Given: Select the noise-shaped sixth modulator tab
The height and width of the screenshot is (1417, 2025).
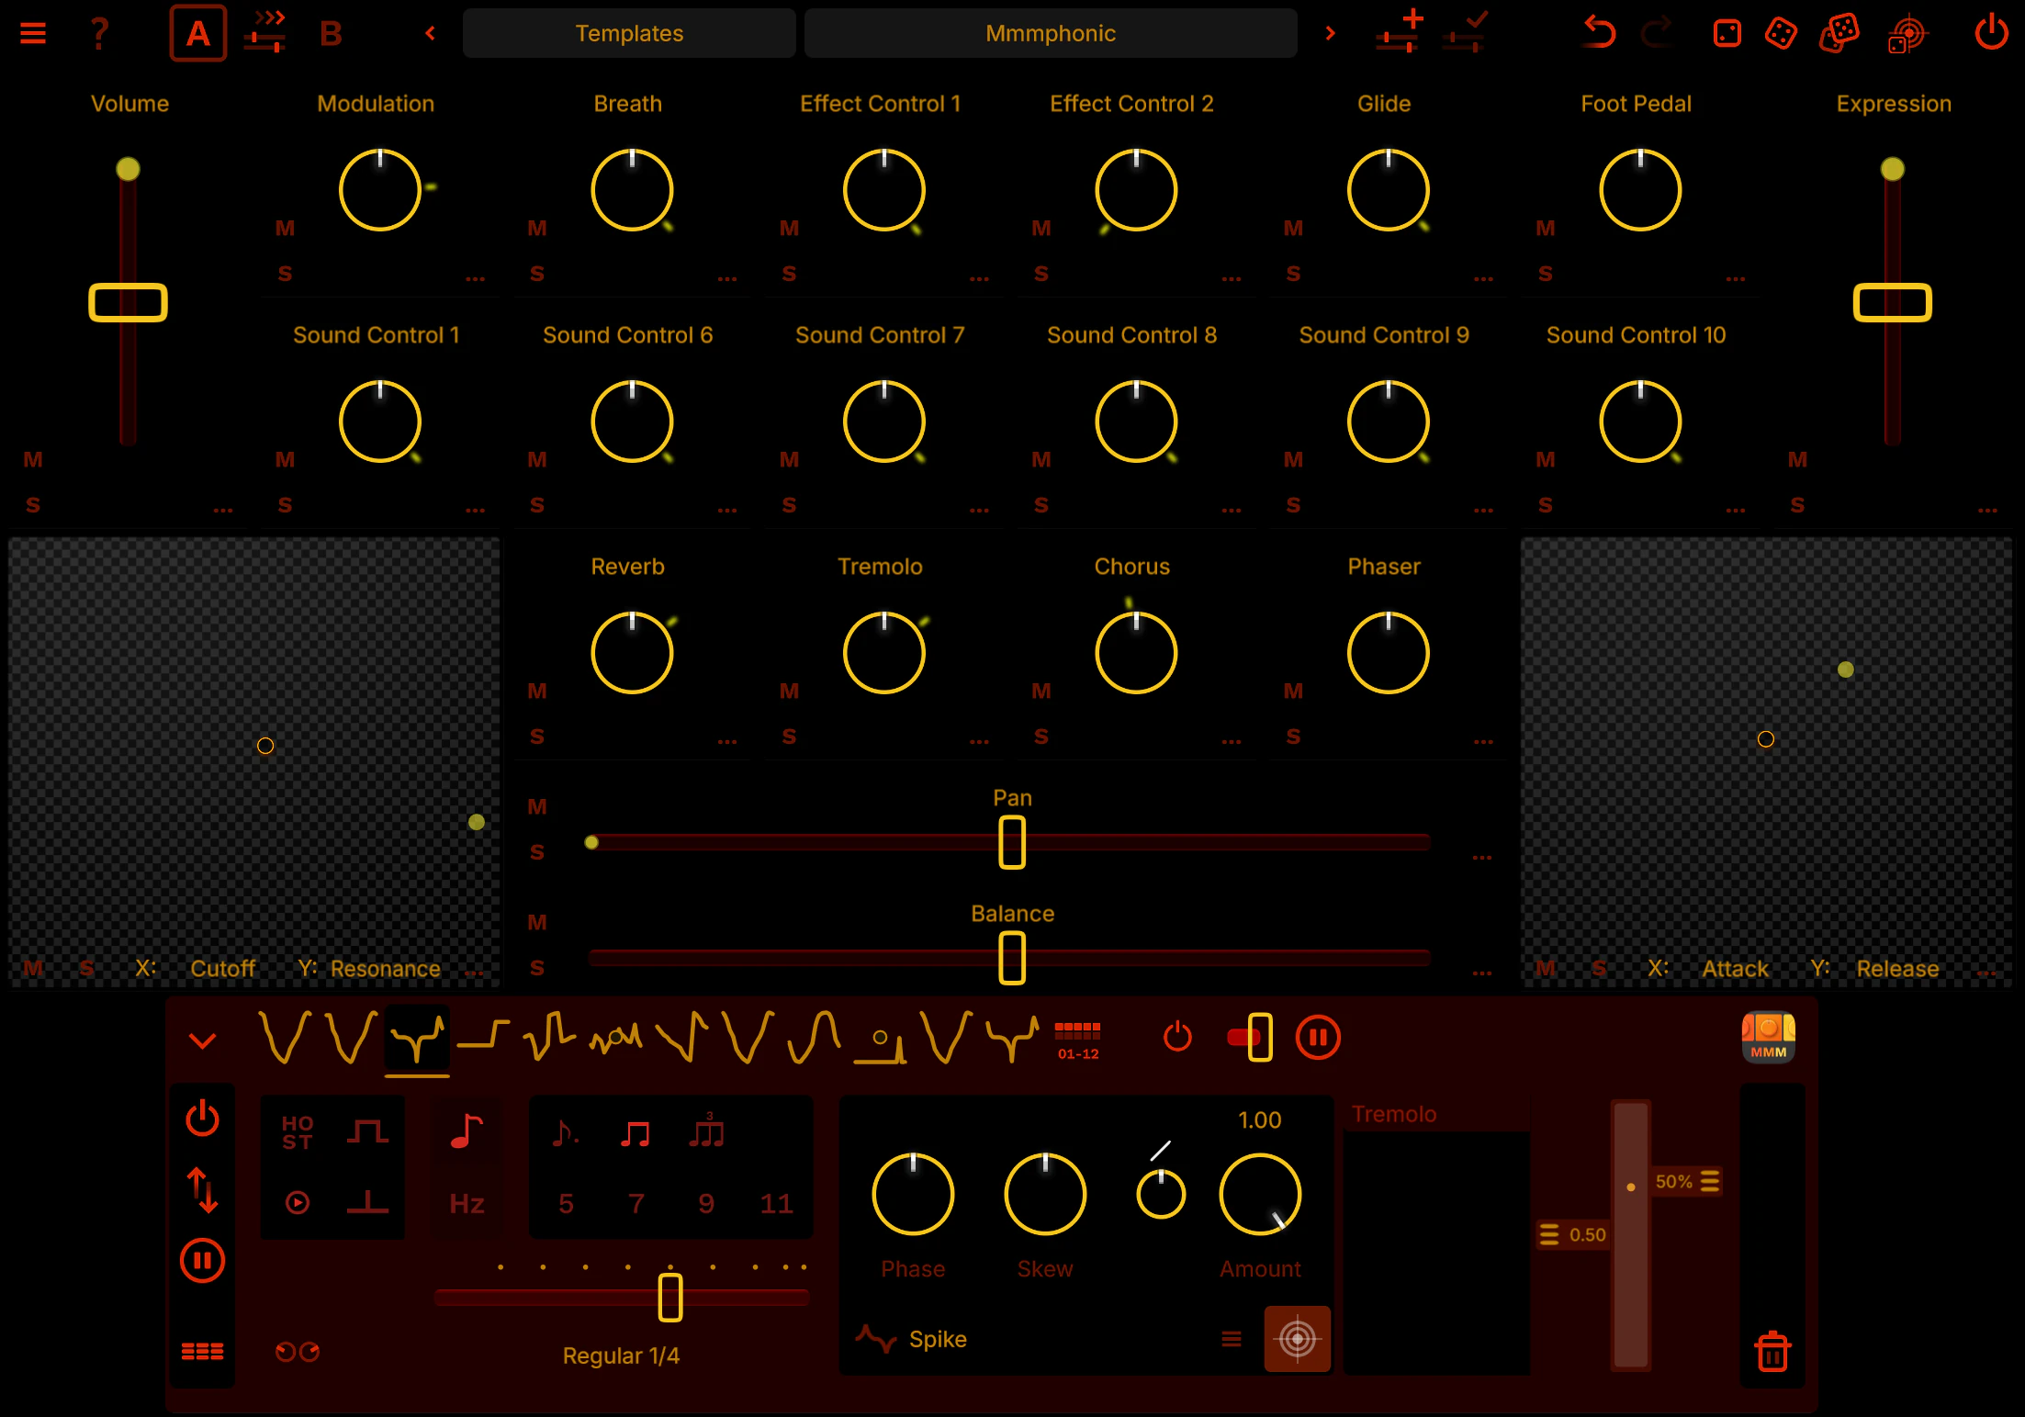Looking at the screenshot, I should click(615, 1038).
